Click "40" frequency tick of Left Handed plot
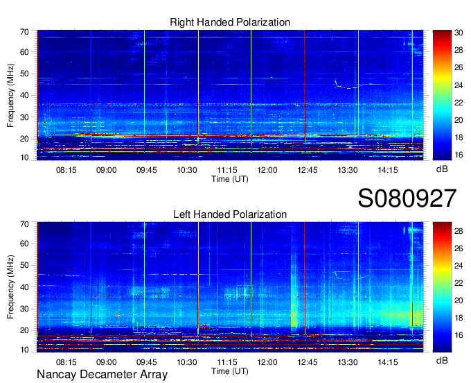This screenshot has height=383, width=471. 24,287
